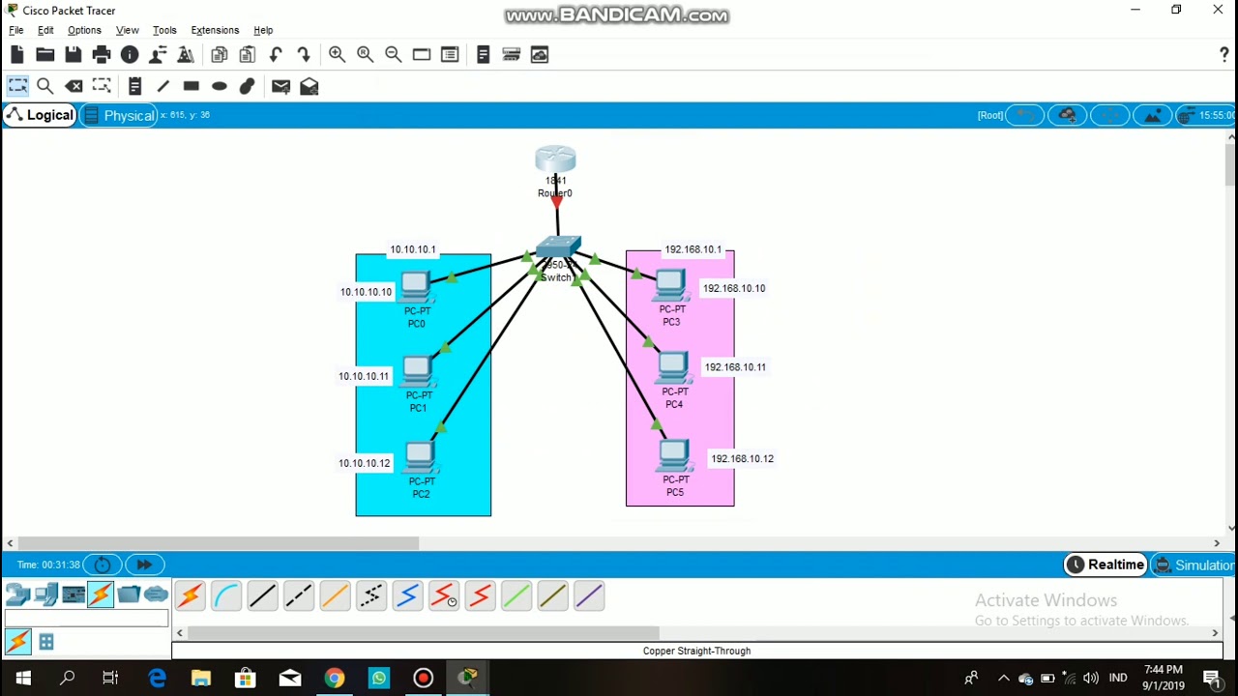Select End Devices category
The image size is (1238, 696).
pyautogui.click(x=45, y=594)
